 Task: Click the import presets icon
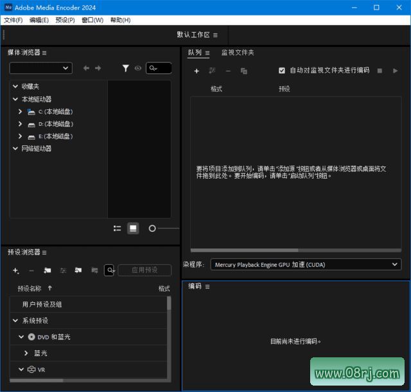coord(78,271)
